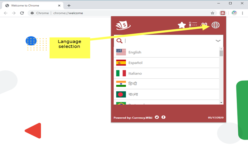
Task: Open the Powered by Currency.Wiki link
Action: [133, 118]
